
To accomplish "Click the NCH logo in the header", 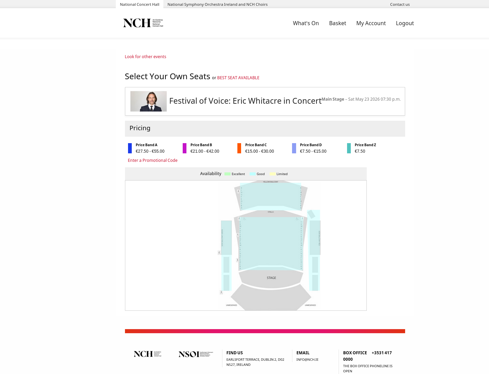I will point(143,23).
